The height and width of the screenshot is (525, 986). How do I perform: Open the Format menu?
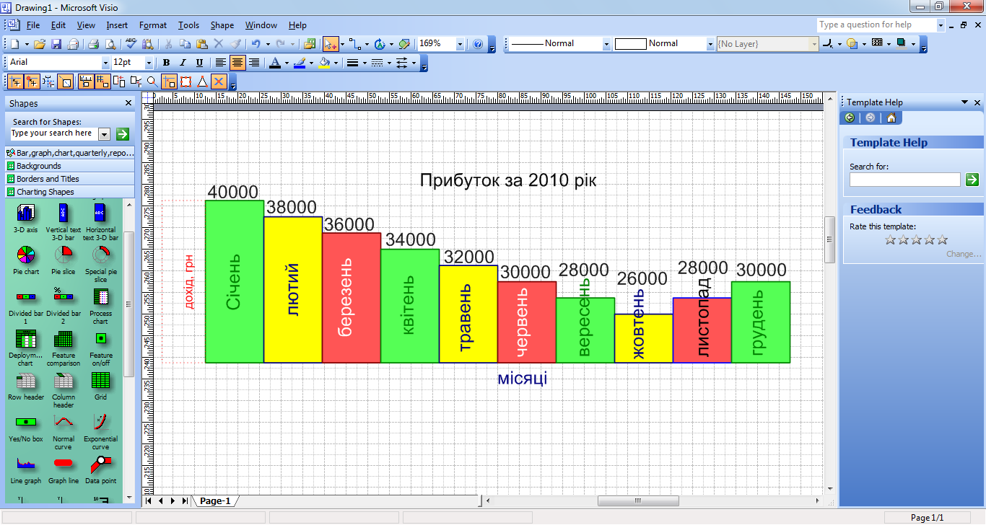[153, 25]
